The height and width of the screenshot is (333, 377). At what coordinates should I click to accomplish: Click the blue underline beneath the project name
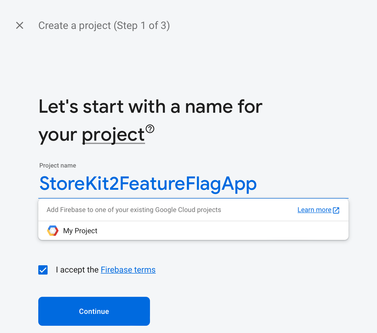193,198
